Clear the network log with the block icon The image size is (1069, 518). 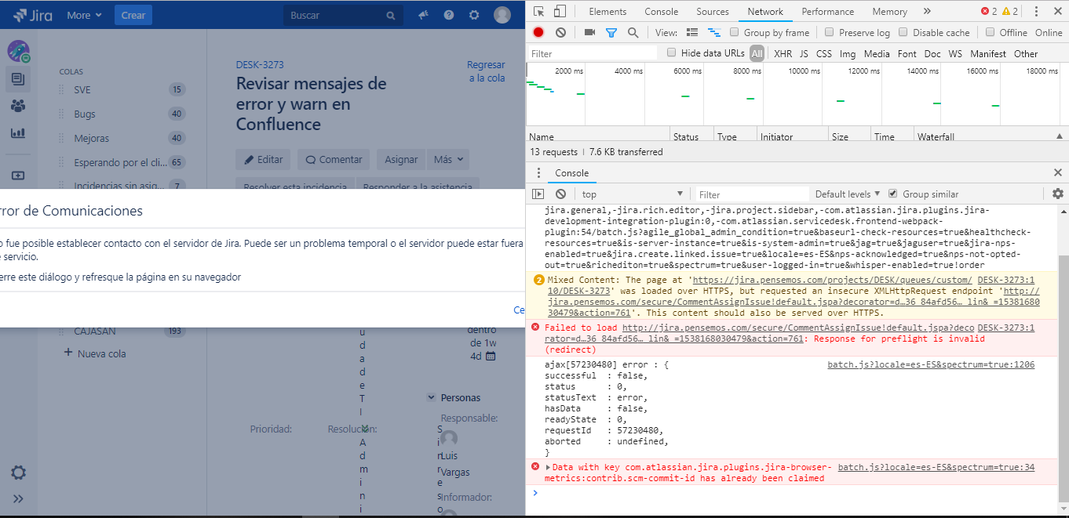560,32
